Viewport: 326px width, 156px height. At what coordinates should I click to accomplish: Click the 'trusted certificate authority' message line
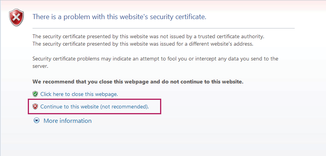coord(148,37)
